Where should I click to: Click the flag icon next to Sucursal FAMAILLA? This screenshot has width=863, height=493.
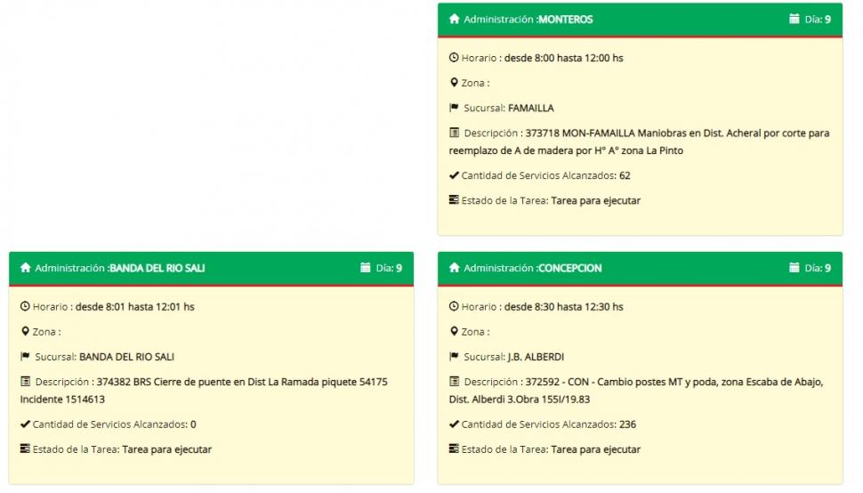coord(454,108)
